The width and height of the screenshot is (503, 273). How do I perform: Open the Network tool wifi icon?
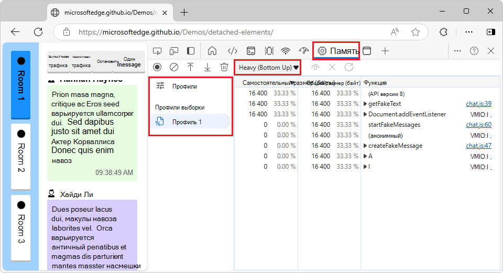pos(286,51)
